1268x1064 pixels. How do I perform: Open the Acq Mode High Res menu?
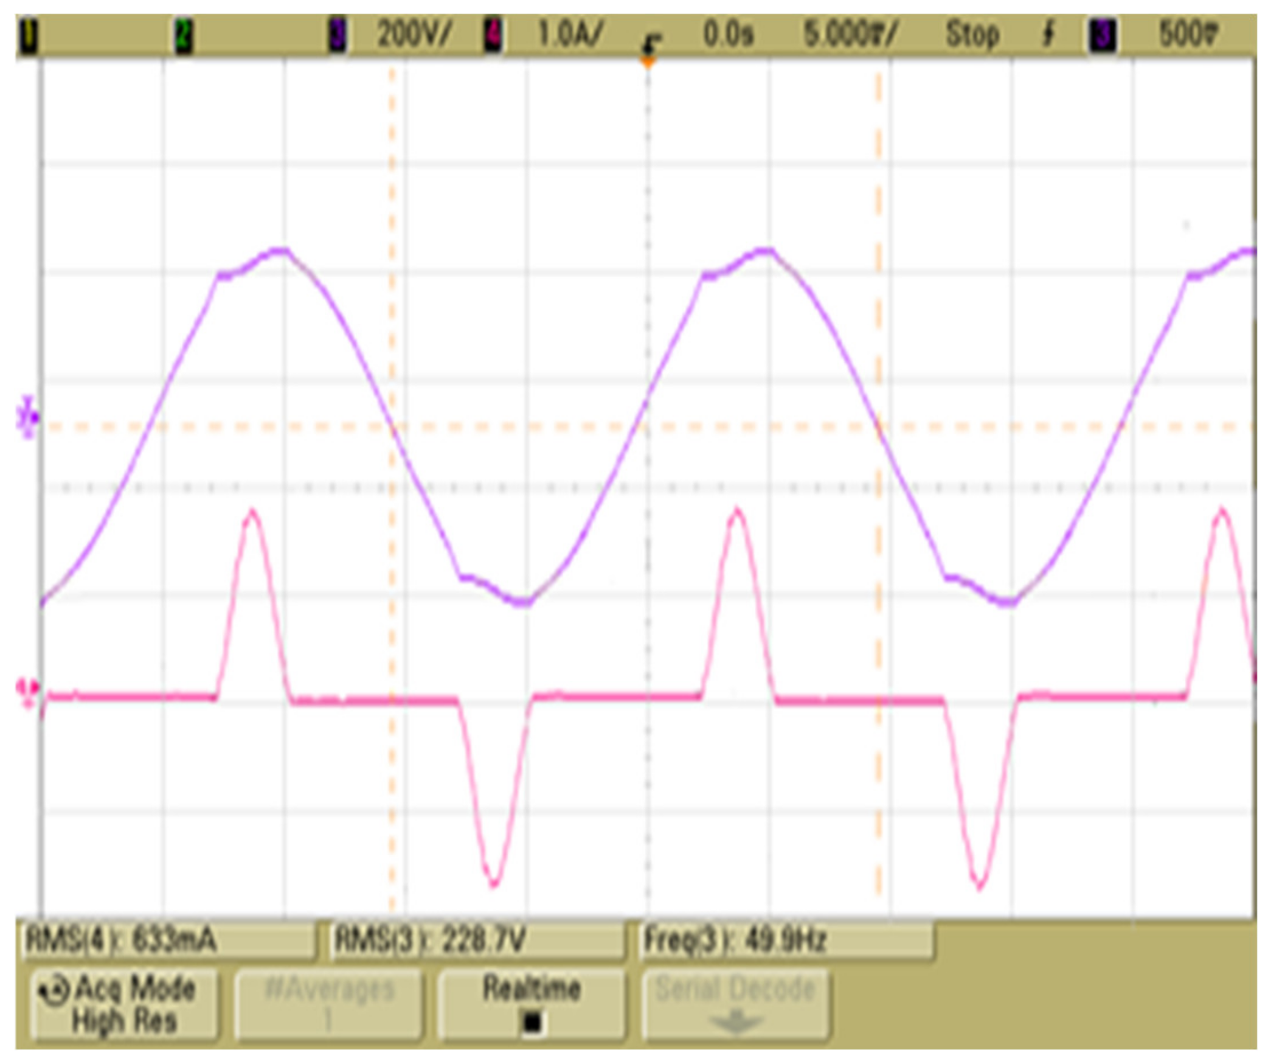point(124,1005)
